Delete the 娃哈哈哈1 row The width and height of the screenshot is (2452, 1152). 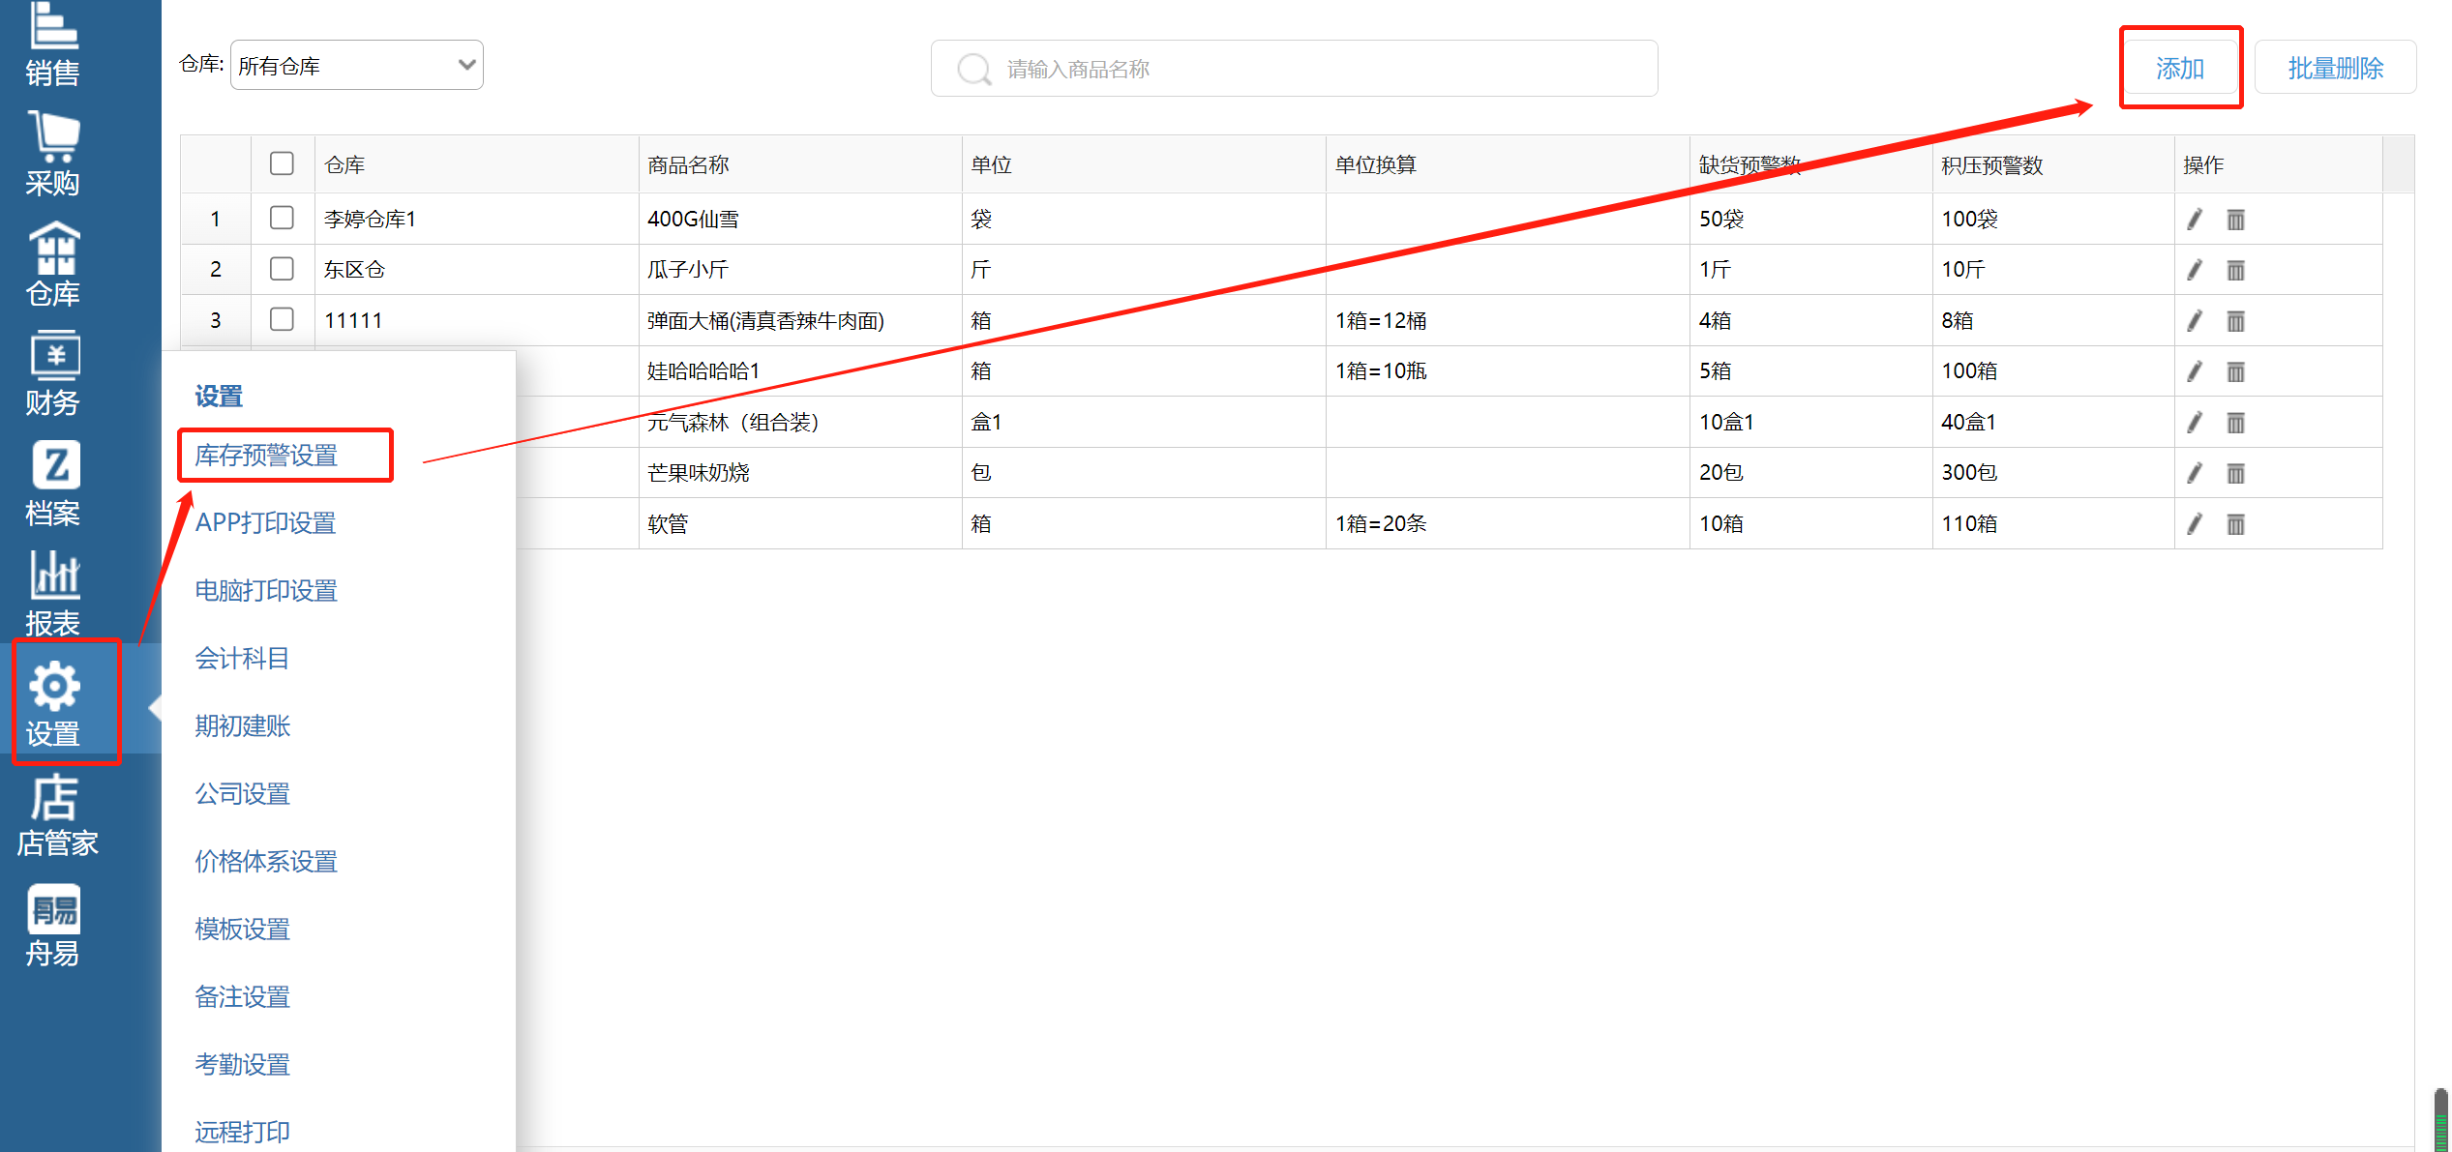(x=2235, y=371)
